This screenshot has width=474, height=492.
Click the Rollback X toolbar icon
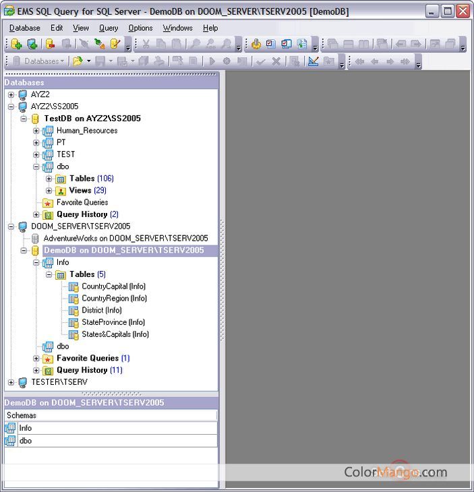pos(276,61)
